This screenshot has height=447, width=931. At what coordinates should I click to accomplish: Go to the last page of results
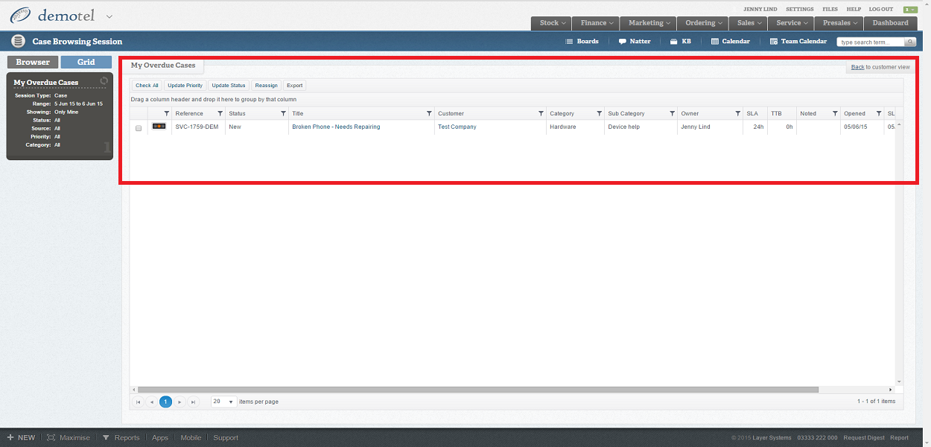click(194, 402)
